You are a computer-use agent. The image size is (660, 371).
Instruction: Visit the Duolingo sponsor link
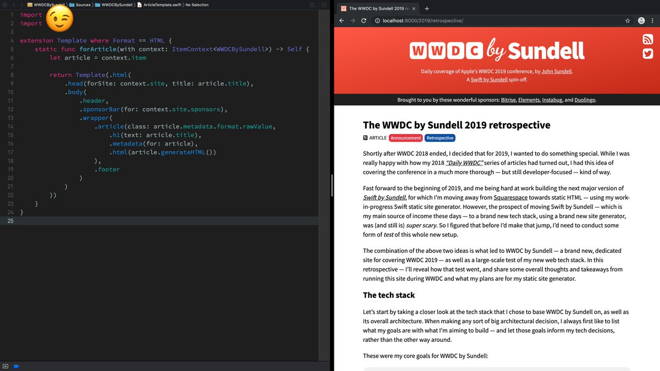[x=585, y=100]
